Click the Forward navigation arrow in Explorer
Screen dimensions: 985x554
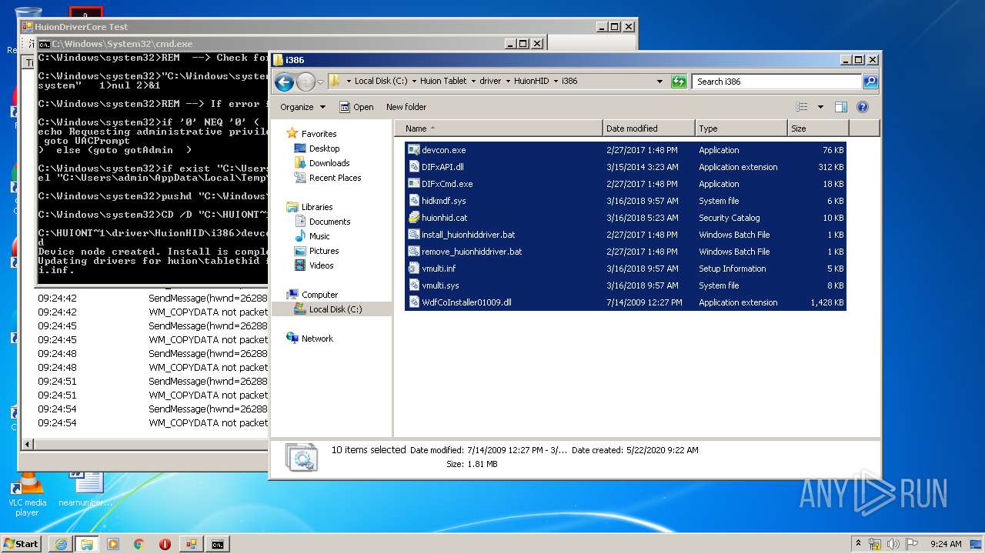305,82
